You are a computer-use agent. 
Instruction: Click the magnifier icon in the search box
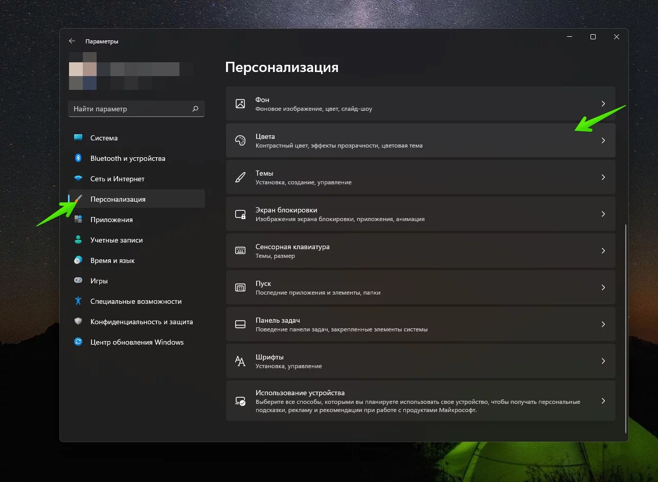point(195,109)
